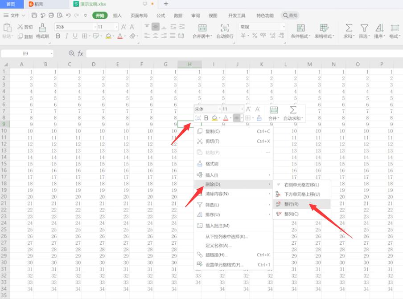Select 整行(R) to delete entire row
Viewport: 403px width, 299px height.
tap(302, 204)
